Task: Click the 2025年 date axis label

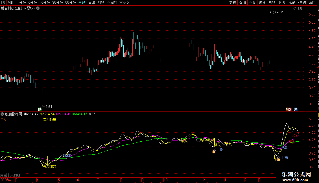Action: click(x=6, y=180)
